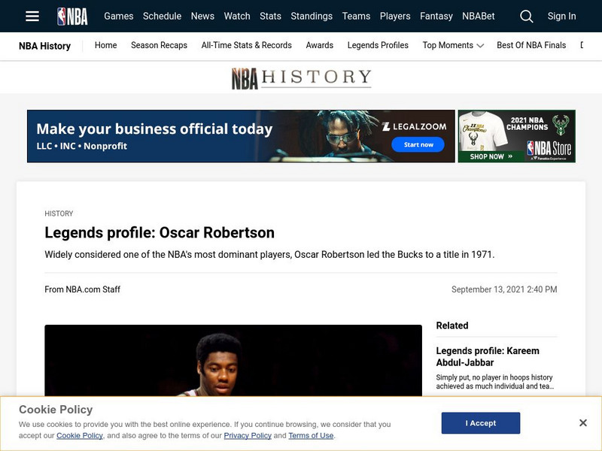The width and height of the screenshot is (602, 451).
Task: Open related article on Kareem Abdul-Jabbar
Action: (x=488, y=356)
